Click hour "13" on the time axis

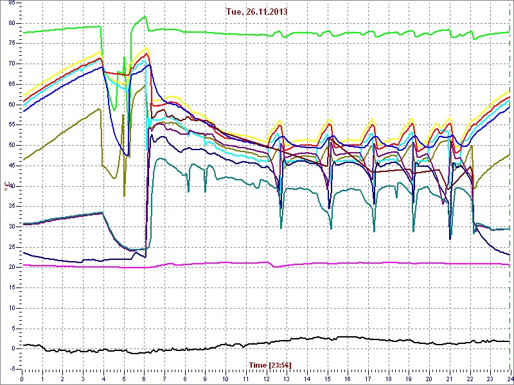[x=287, y=379]
